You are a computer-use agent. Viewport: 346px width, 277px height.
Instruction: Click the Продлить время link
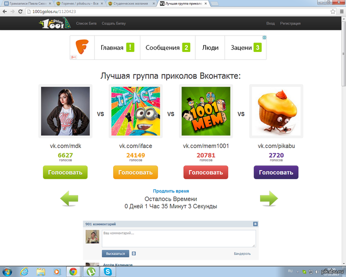[171, 191]
